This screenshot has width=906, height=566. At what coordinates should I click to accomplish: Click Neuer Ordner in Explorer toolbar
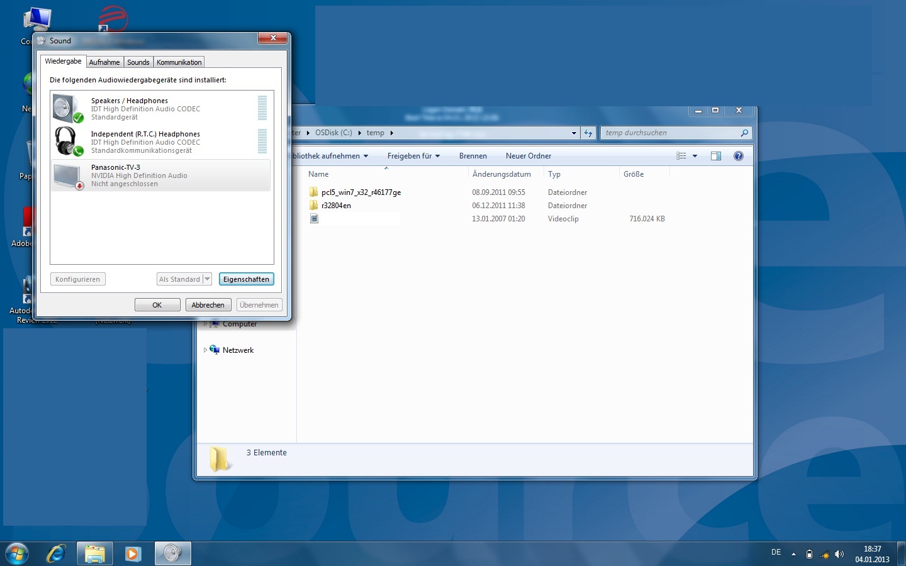tap(528, 156)
